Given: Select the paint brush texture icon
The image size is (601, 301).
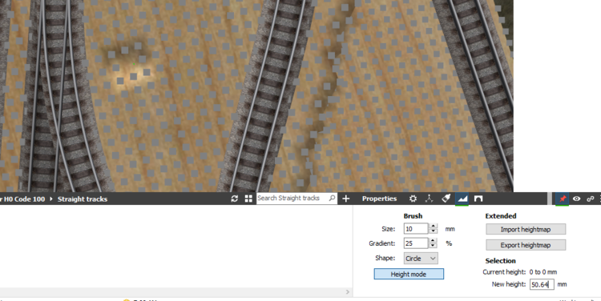Looking at the screenshot, I should pos(446,199).
